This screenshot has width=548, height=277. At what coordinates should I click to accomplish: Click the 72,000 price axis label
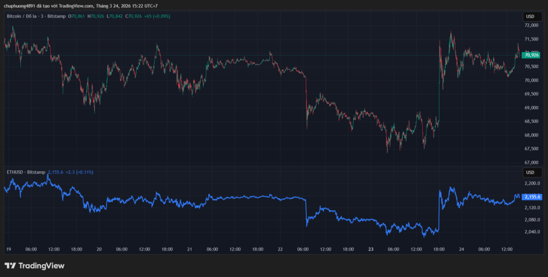point(531,25)
